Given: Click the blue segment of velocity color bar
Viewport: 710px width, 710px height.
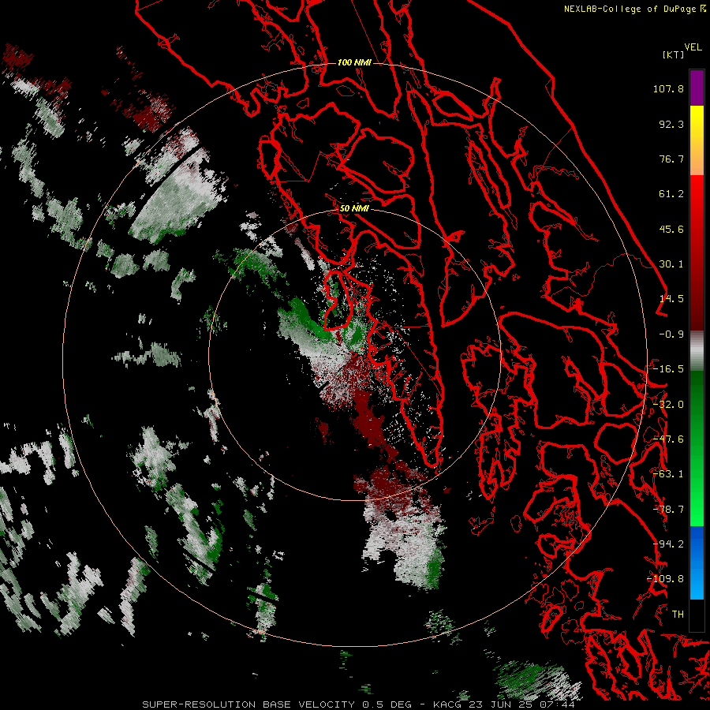Looking at the screenshot, I should 697,562.
